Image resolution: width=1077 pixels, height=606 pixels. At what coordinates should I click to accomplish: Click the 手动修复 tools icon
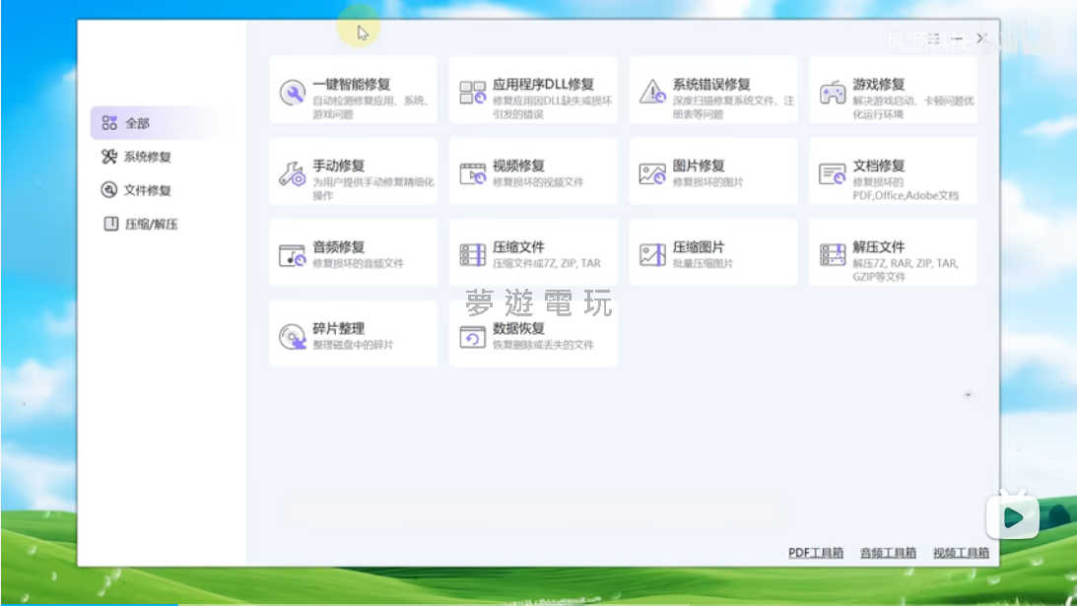point(292,174)
